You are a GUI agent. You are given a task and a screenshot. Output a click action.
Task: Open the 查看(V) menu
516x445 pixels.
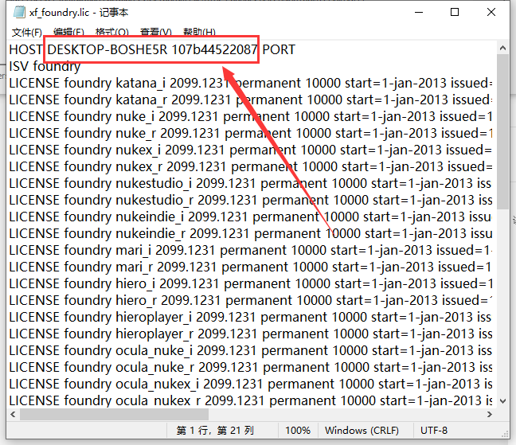[x=156, y=32]
